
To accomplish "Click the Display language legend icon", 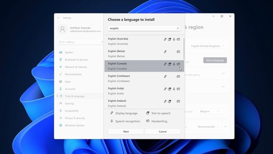I will pos(112,113).
